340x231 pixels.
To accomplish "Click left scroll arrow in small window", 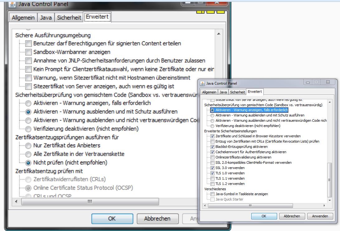I will tap(205, 205).
